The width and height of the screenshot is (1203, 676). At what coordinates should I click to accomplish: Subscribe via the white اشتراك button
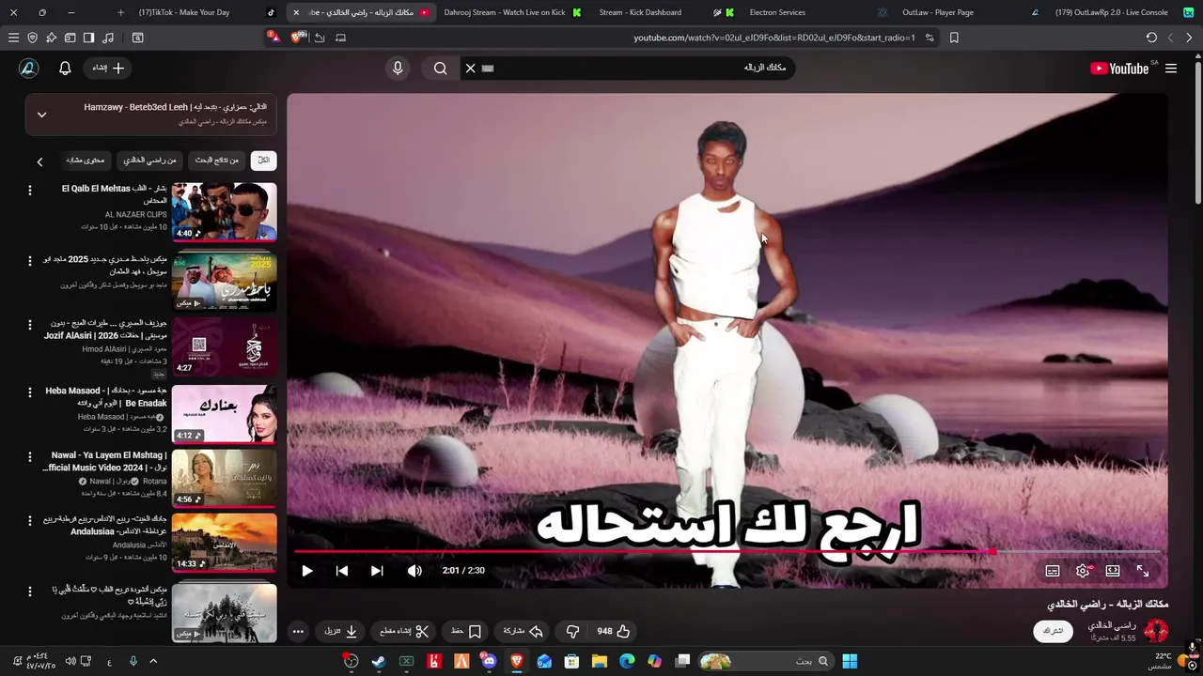(x=1054, y=631)
